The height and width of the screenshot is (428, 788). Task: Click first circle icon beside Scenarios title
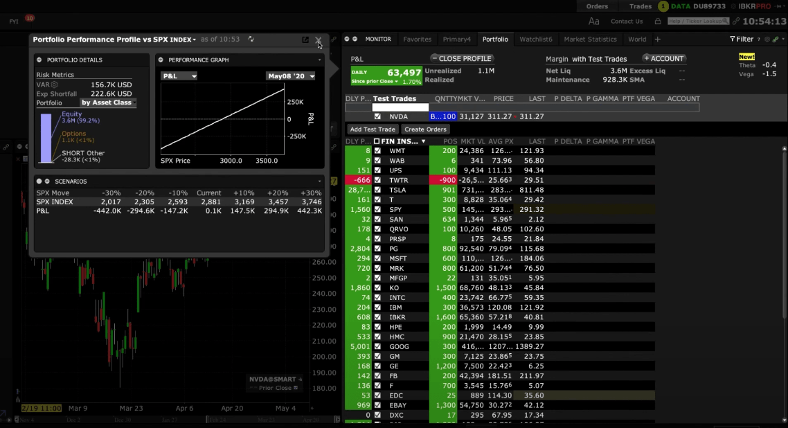[39, 181]
